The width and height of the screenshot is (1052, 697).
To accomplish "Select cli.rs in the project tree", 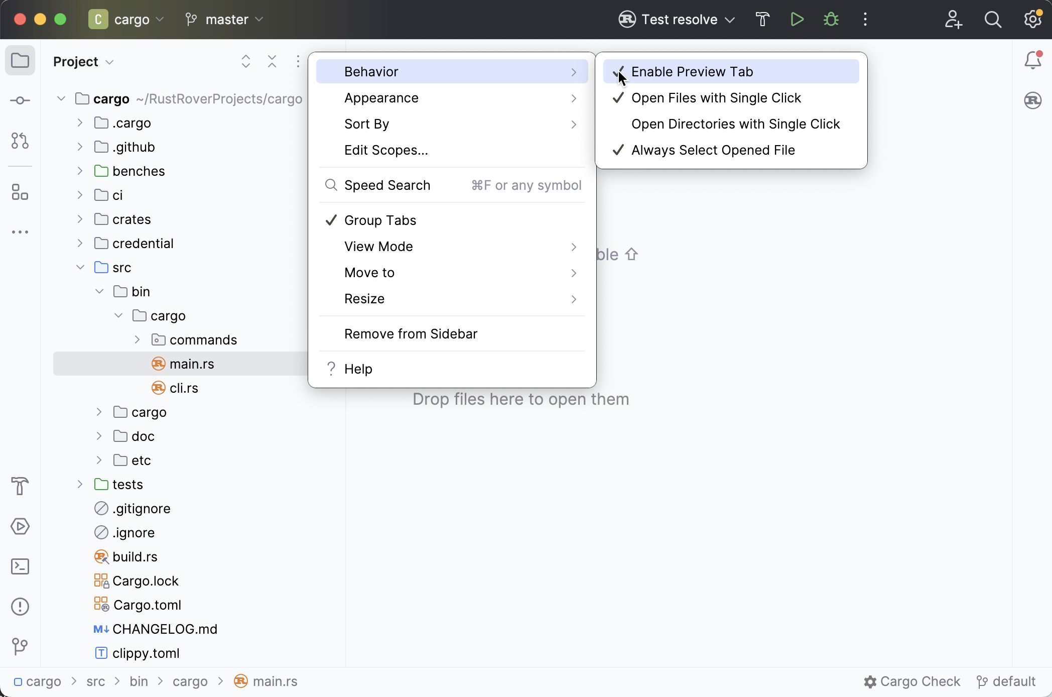I will 183,388.
